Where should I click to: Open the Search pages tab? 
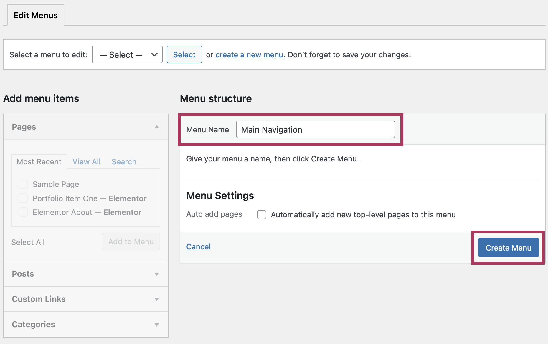124,162
